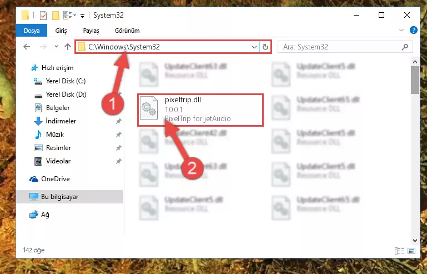Go back with the left arrow button
427x274 pixels.
pos(27,47)
